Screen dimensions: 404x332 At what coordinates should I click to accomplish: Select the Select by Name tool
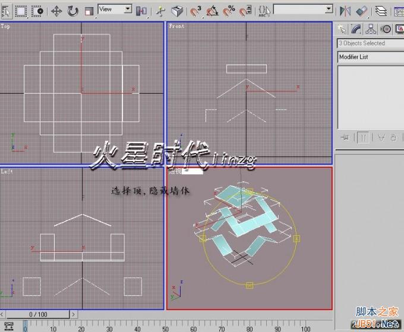(6, 11)
